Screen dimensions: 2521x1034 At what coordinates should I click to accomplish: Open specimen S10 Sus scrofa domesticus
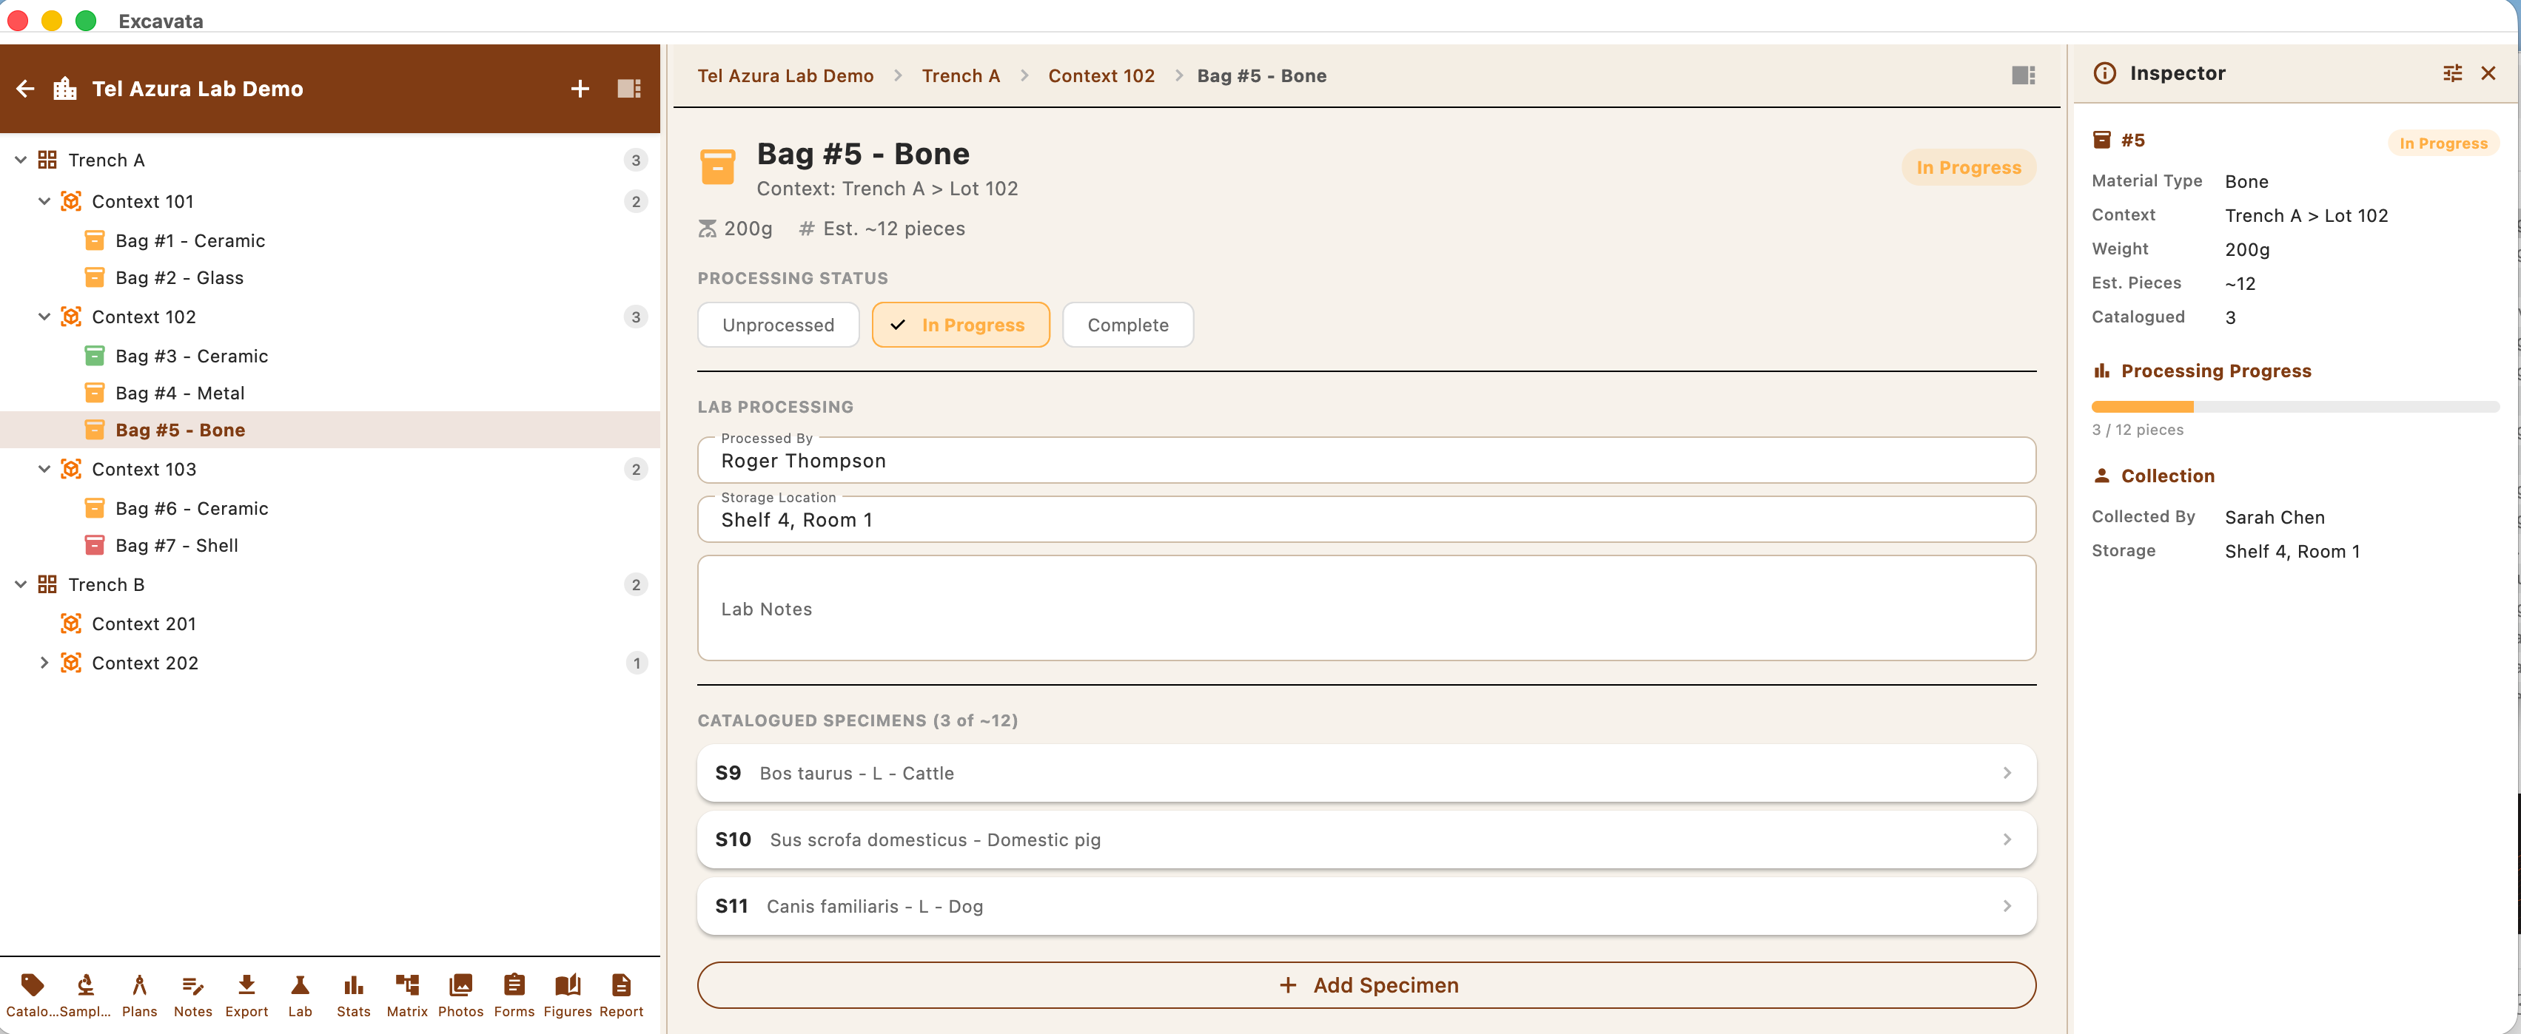[1366, 839]
